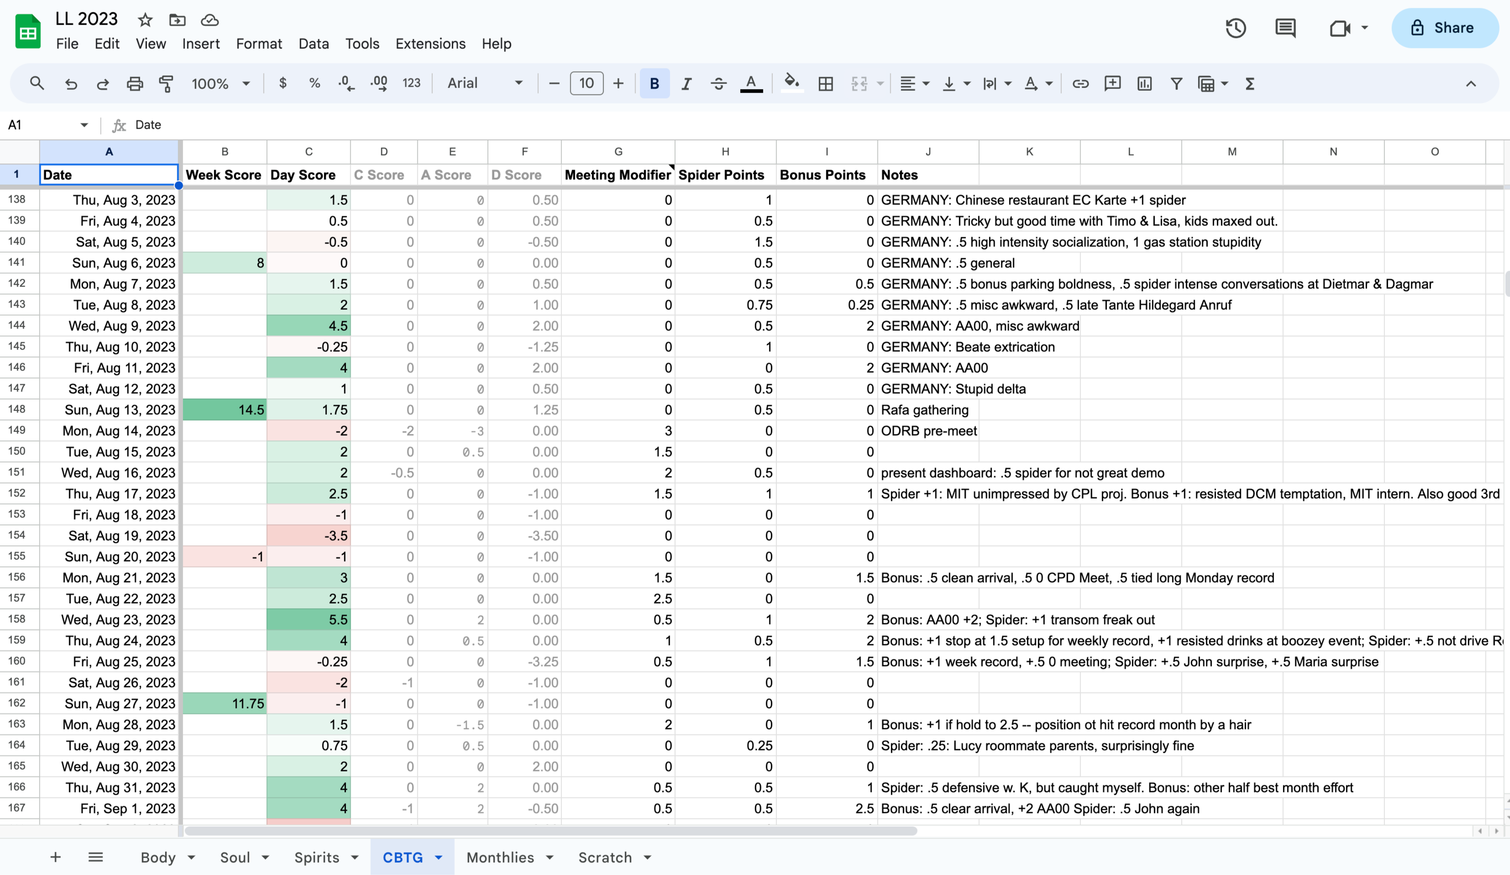Insert a chart
Image resolution: width=1510 pixels, height=875 pixels.
[1144, 83]
